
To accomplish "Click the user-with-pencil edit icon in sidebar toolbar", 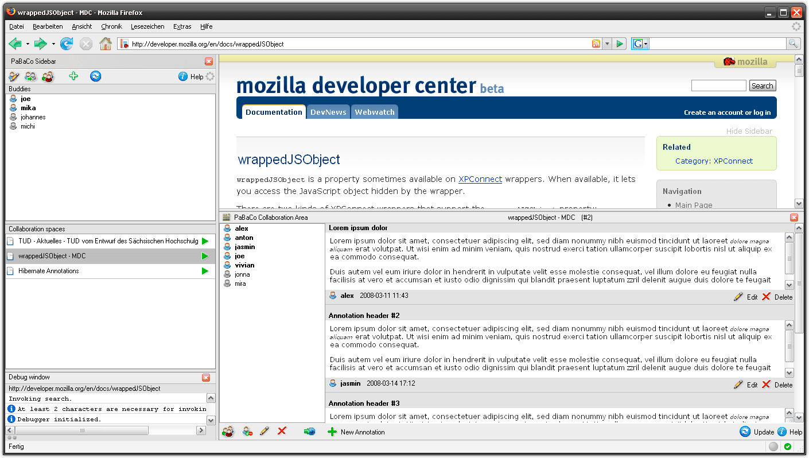I will (14, 76).
